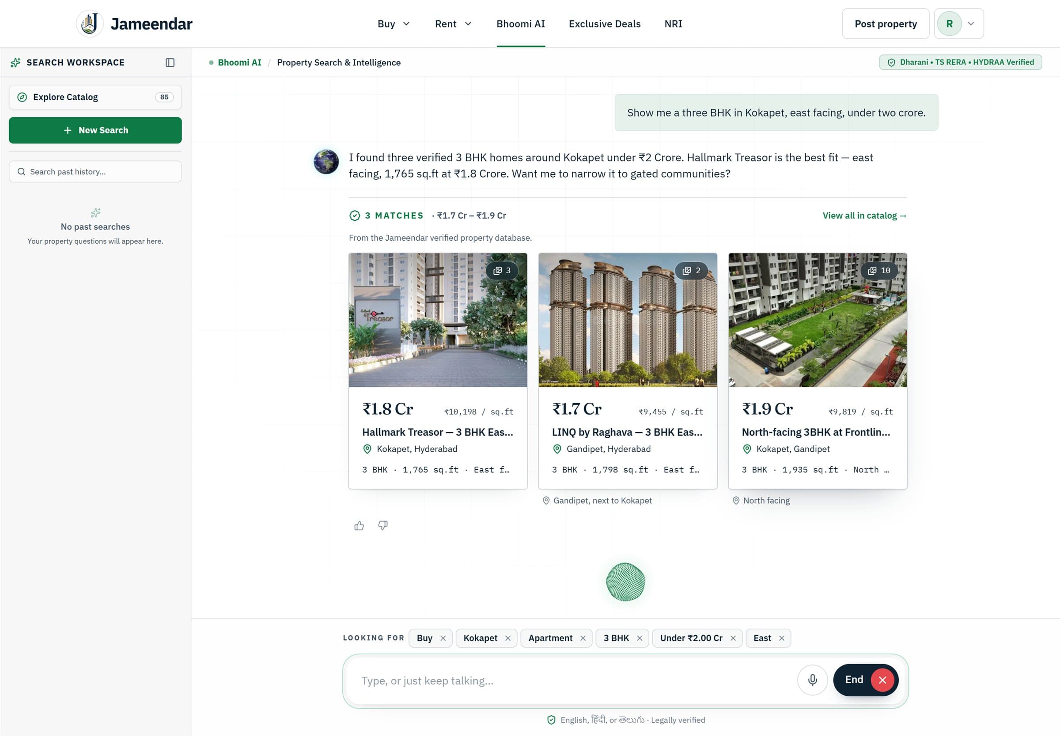Collapse the Search Workspace sidebar panel icon
The width and height of the screenshot is (1060, 736).
170,62
